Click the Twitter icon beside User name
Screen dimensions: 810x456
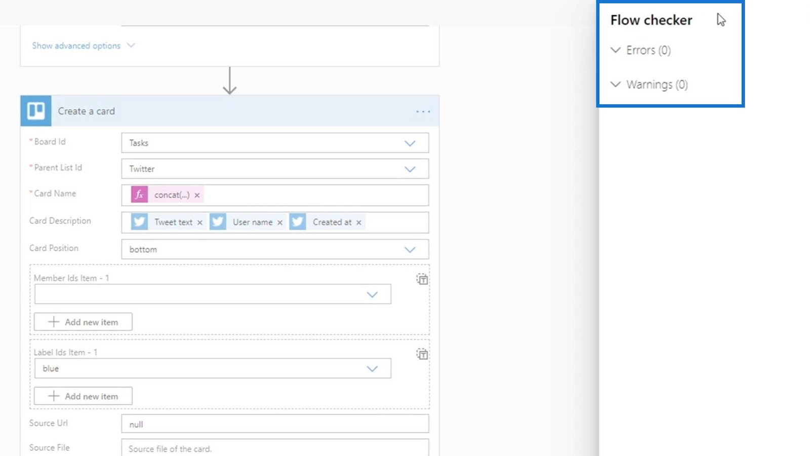coord(218,222)
